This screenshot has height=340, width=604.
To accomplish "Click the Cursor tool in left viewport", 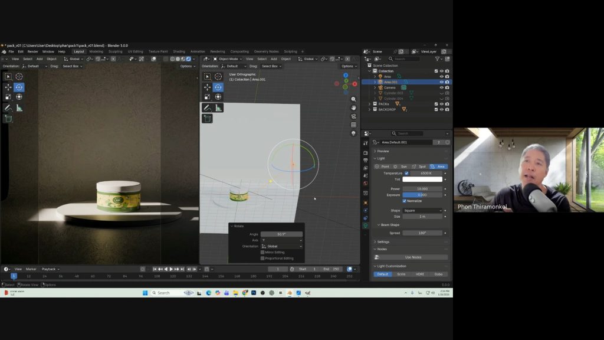I will 19,76.
